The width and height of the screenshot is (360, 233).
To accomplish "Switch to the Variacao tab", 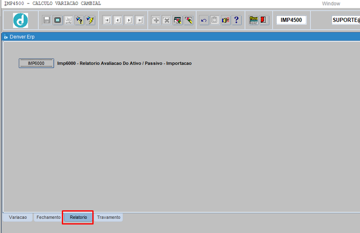I will pos(18,217).
